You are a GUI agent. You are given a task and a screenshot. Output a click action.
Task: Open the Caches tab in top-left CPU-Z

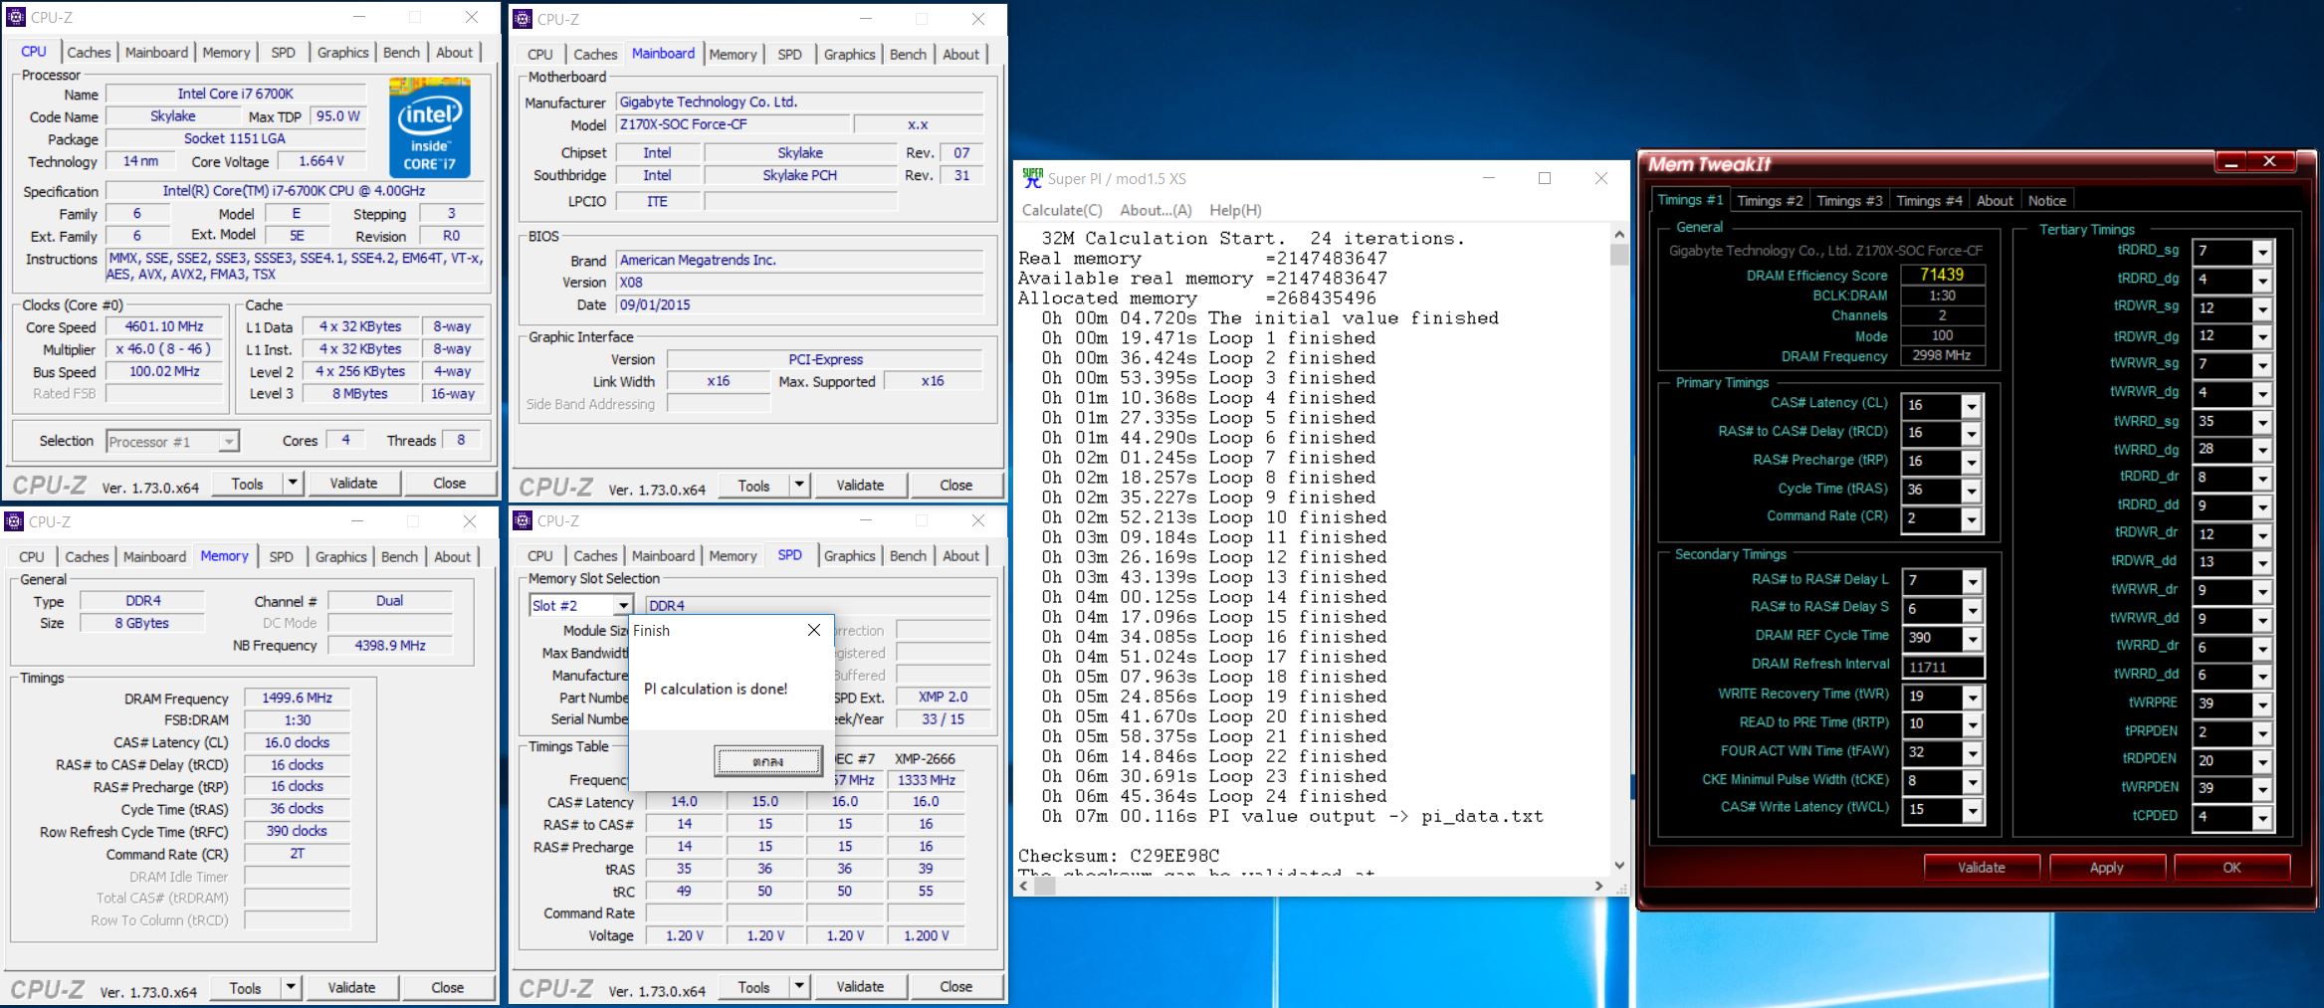[89, 52]
